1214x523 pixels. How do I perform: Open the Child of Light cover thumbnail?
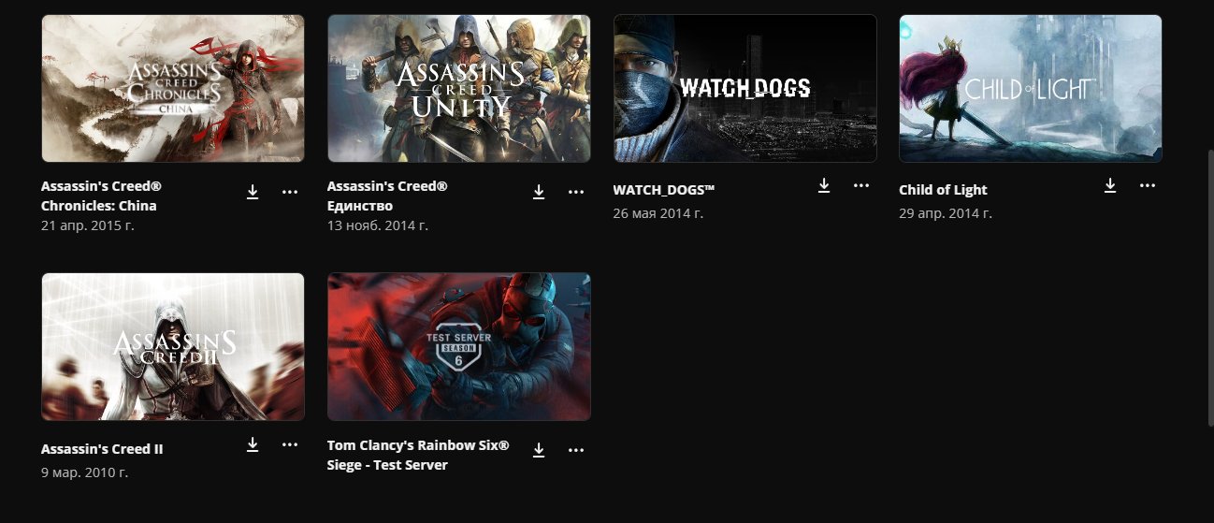click(x=1031, y=88)
